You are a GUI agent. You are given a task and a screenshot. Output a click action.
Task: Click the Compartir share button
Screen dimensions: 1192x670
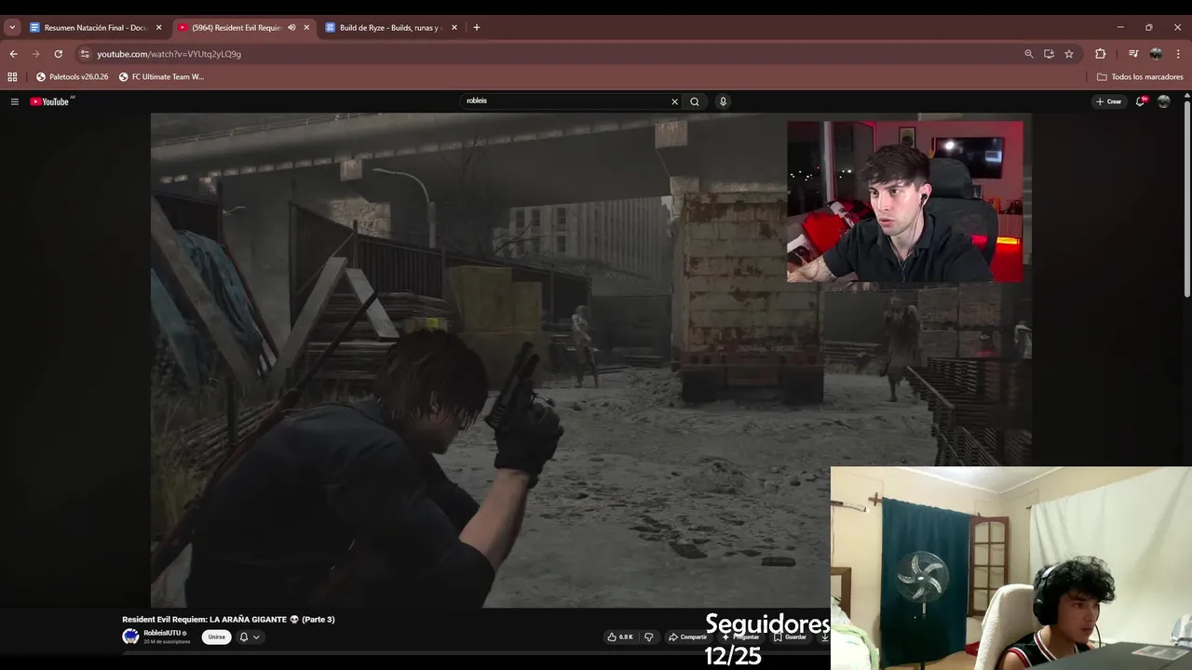click(x=688, y=636)
